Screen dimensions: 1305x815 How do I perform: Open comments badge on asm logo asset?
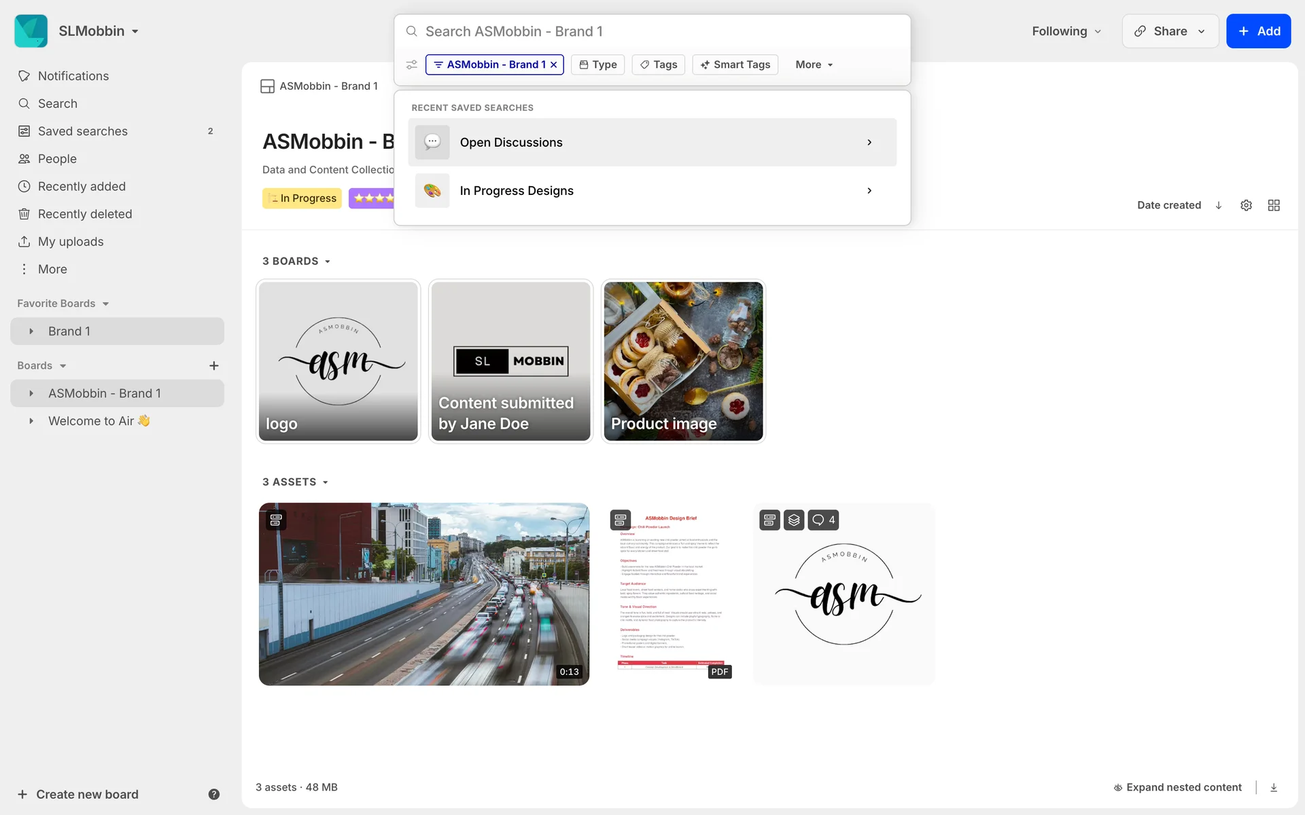(823, 520)
